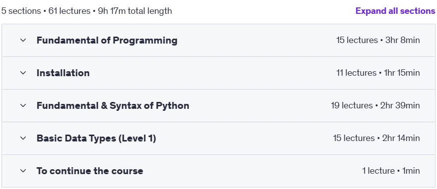Viewport: 437px width, 189px height.
Task: Click the 5 sections summary text
Action: 21,11
